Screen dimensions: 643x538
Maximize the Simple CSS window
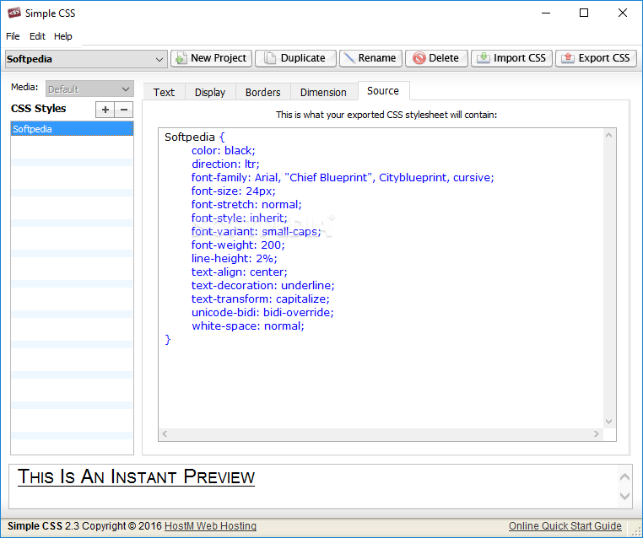coord(584,13)
